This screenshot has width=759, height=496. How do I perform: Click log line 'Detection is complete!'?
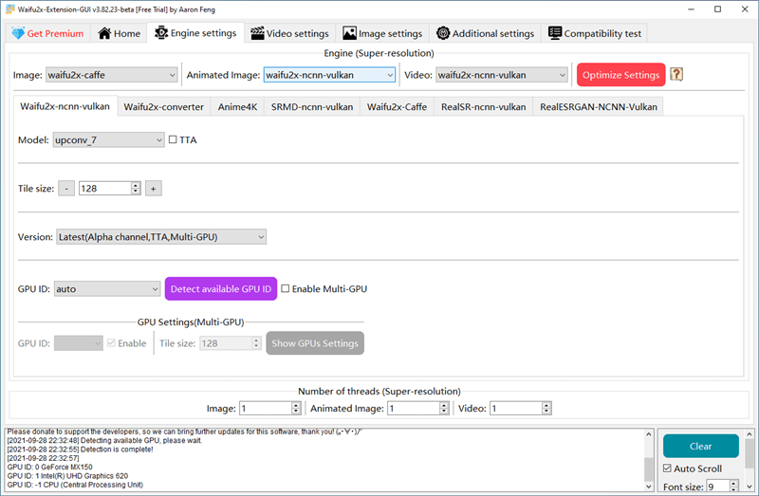point(117,450)
